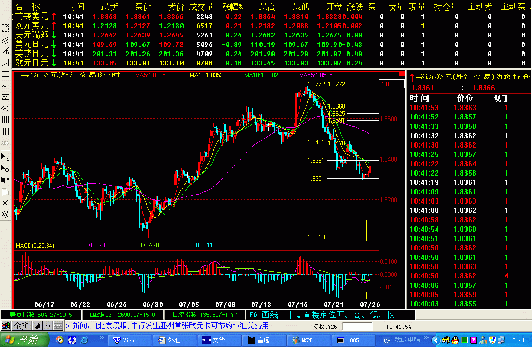Select the 欧元美元 quote row

pyautogui.click(x=272, y=26)
